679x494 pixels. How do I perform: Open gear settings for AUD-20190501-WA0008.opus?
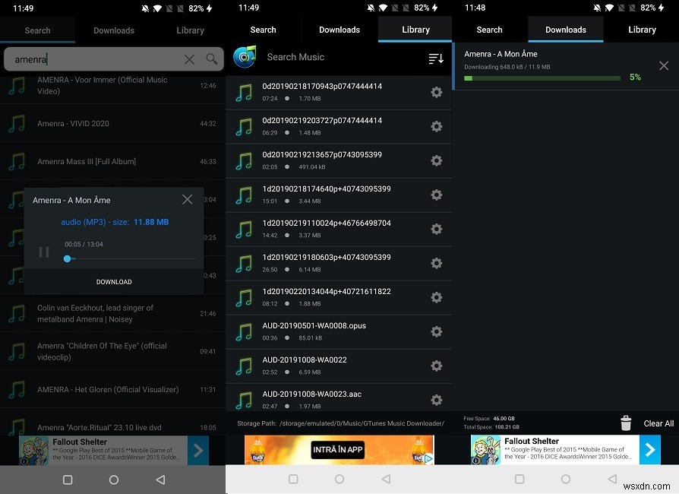pyautogui.click(x=436, y=332)
